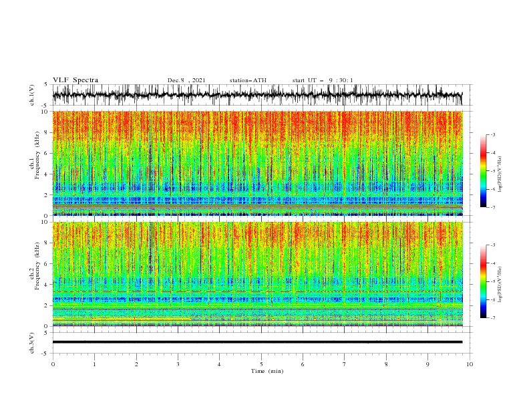Image resolution: width=529 pixels, height=409 pixels.
Task: Click the "ch.1(V)" waveform axis label
Action: [x=32, y=95]
